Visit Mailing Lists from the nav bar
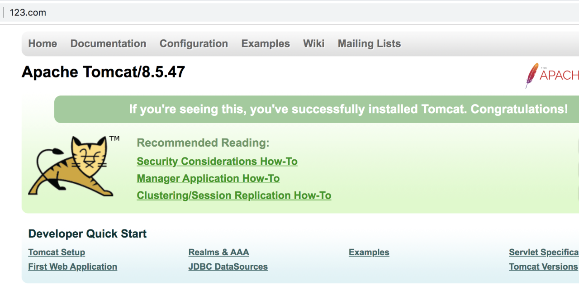Viewport: 579px width, 286px height. [369, 44]
